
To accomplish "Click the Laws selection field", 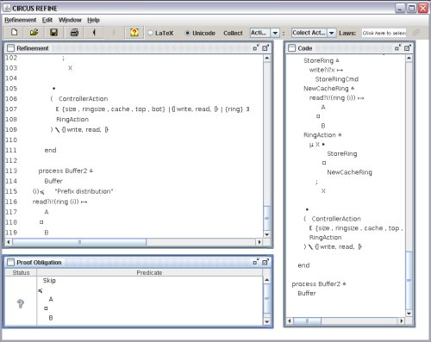I will [x=384, y=33].
